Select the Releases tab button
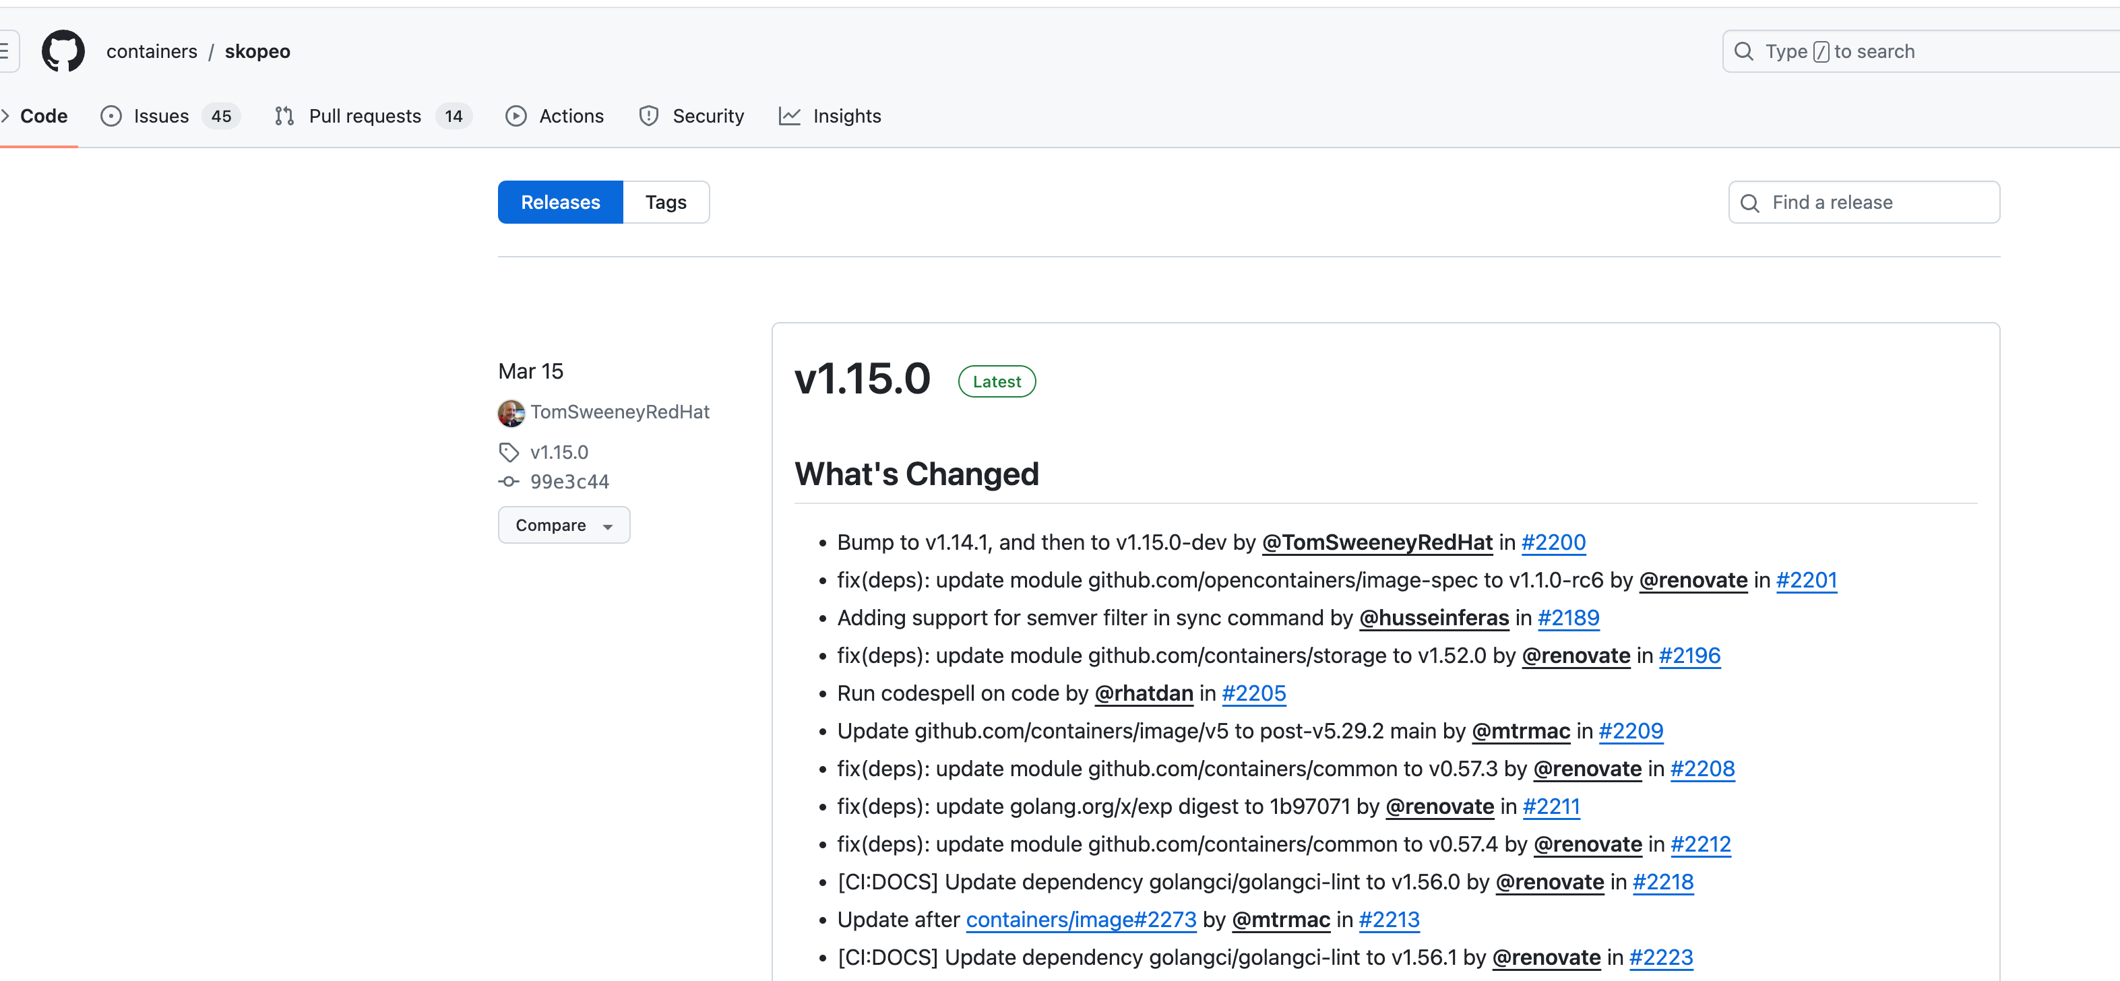The image size is (2120, 981). tap(561, 202)
